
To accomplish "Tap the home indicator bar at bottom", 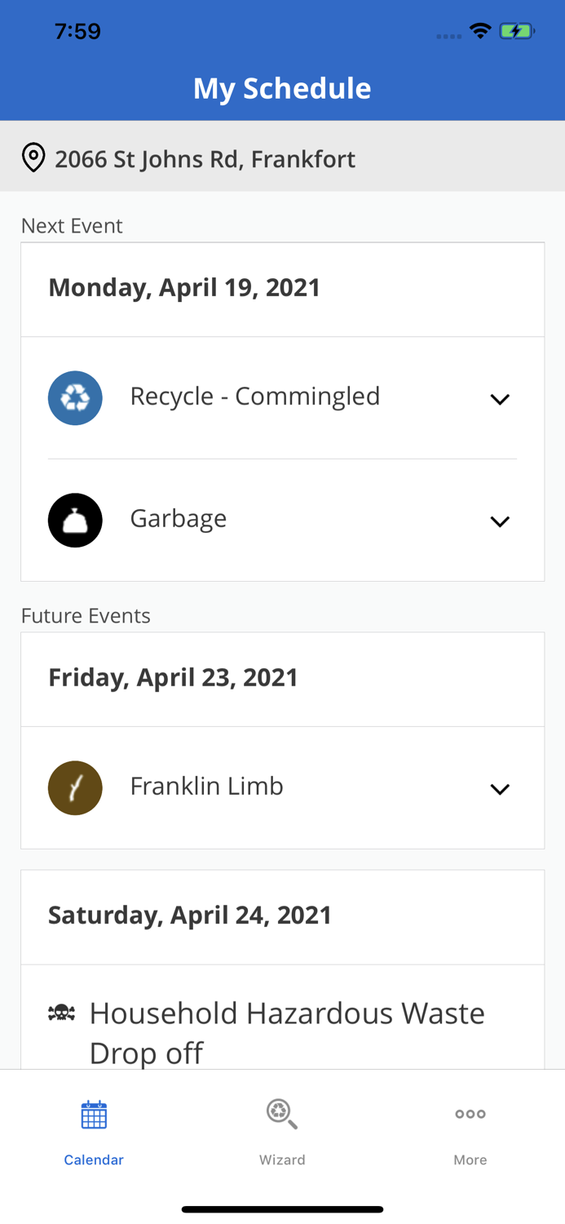I will pyautogui.click(x=282, y=1209).
